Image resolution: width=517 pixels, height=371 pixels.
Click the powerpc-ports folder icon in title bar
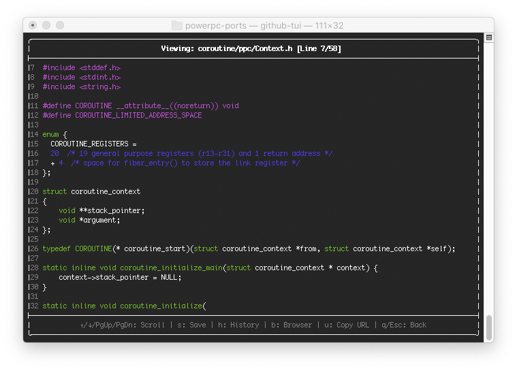177,25
